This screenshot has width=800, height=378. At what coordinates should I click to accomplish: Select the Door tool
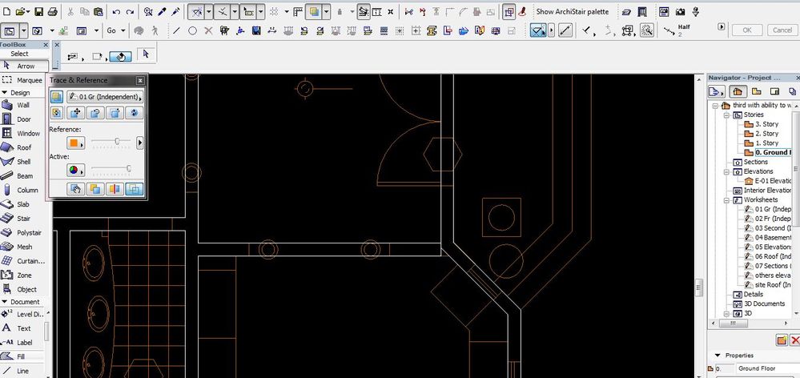pos(23,119)
